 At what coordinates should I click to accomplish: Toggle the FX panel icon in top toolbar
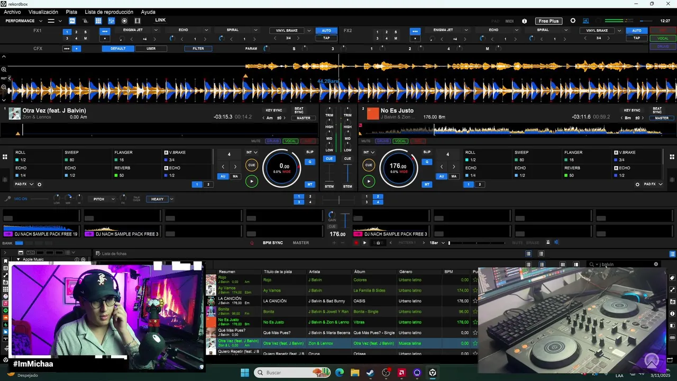click(x=72, y=21)
